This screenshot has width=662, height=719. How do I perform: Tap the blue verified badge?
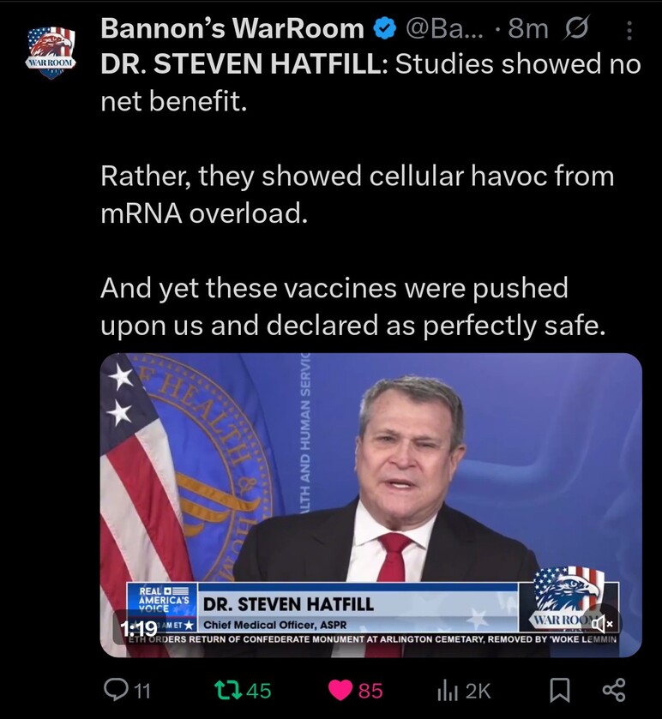click(x=384, y=29)
